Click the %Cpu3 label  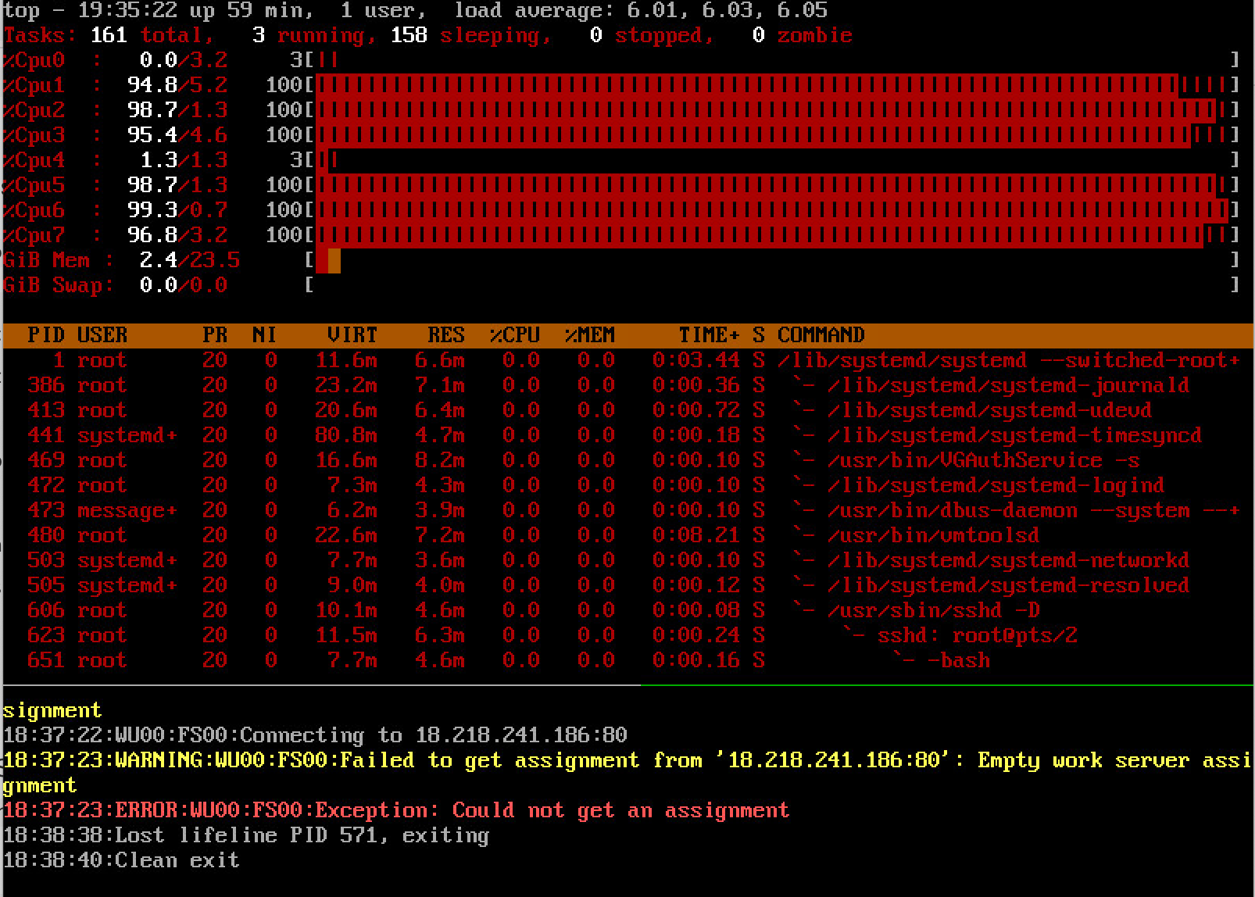pos(34,135)
